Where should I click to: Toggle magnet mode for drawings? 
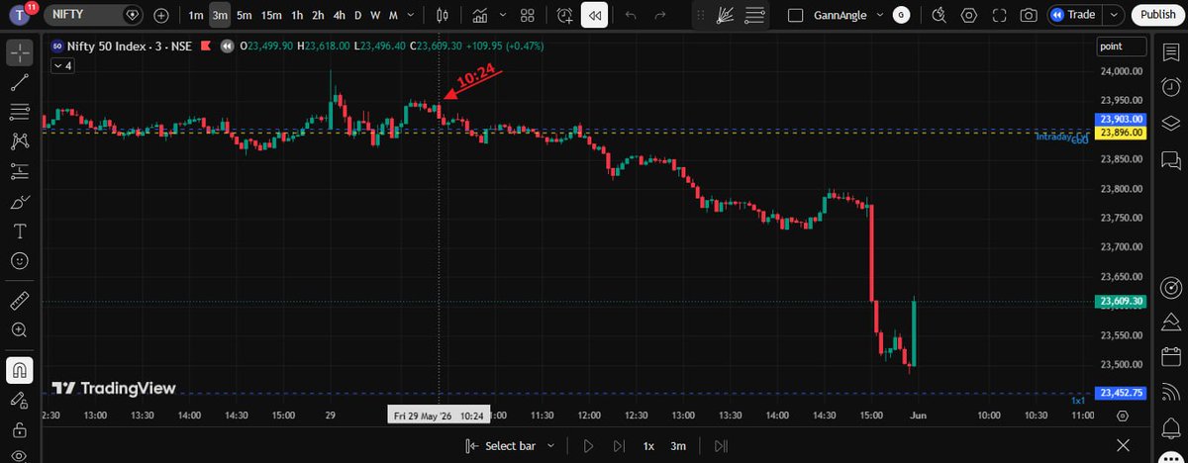[x=19, y=370]
